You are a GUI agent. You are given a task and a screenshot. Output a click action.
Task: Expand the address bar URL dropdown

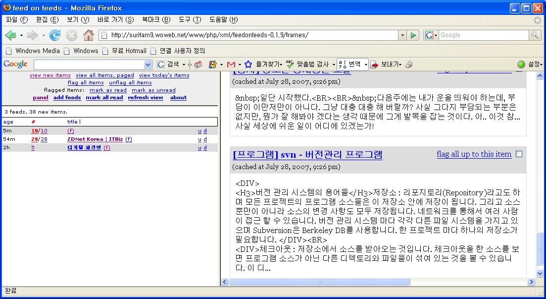(x=402, y=35)
